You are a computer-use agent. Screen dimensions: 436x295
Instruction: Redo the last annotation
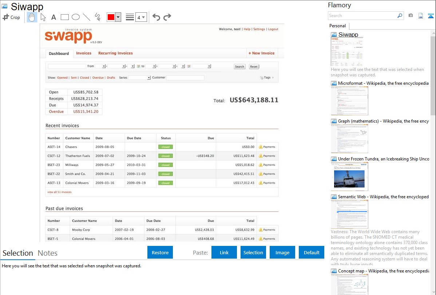click(167, 17)
